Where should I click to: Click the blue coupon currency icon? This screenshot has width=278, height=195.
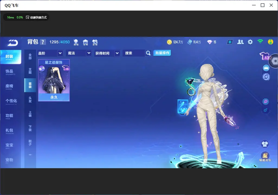pyautogui.click(x=190, y=42)
